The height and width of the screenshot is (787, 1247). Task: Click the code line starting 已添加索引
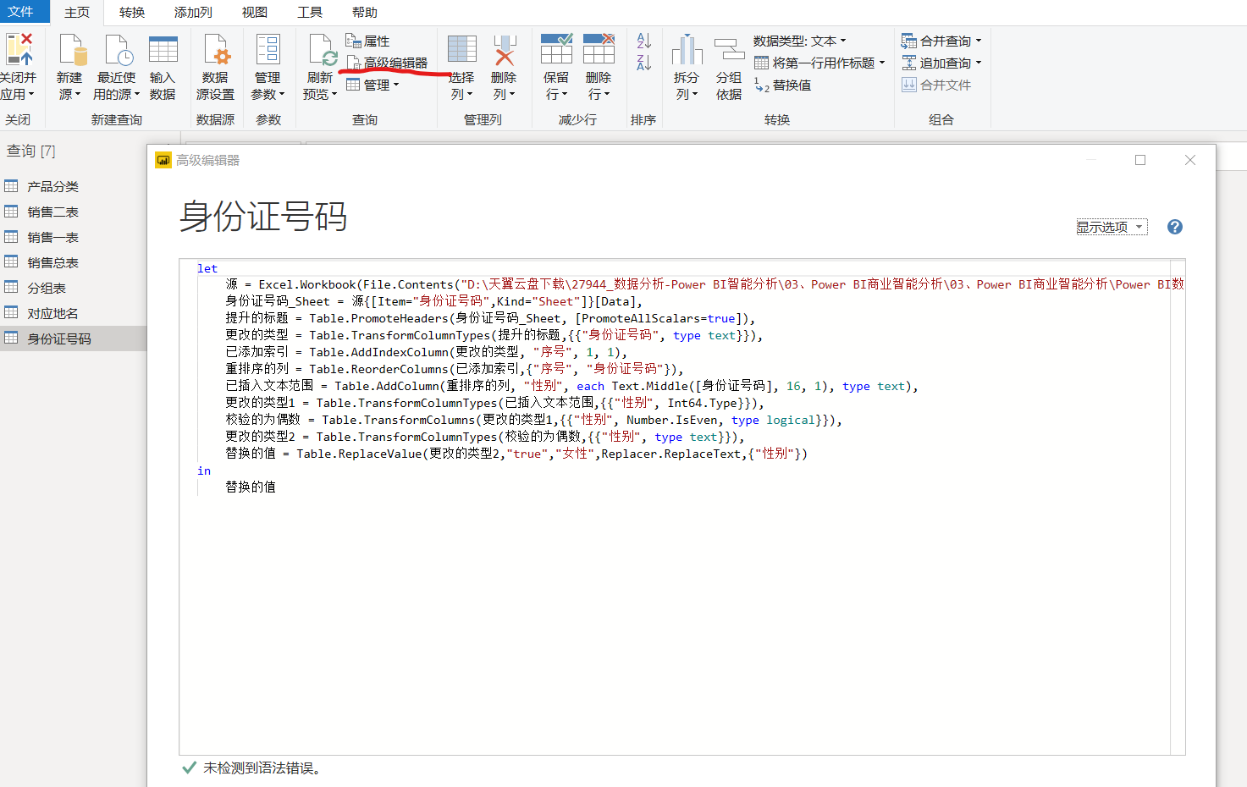427,352
